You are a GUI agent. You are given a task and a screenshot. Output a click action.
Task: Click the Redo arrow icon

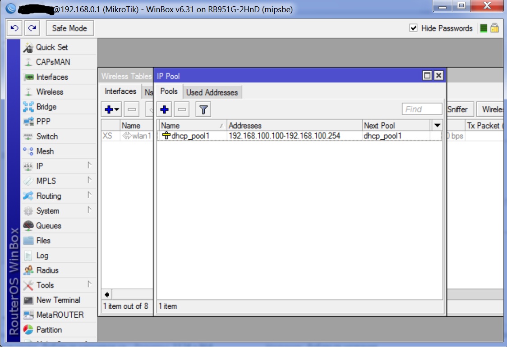pyautogui.click(x=32, y=28)
